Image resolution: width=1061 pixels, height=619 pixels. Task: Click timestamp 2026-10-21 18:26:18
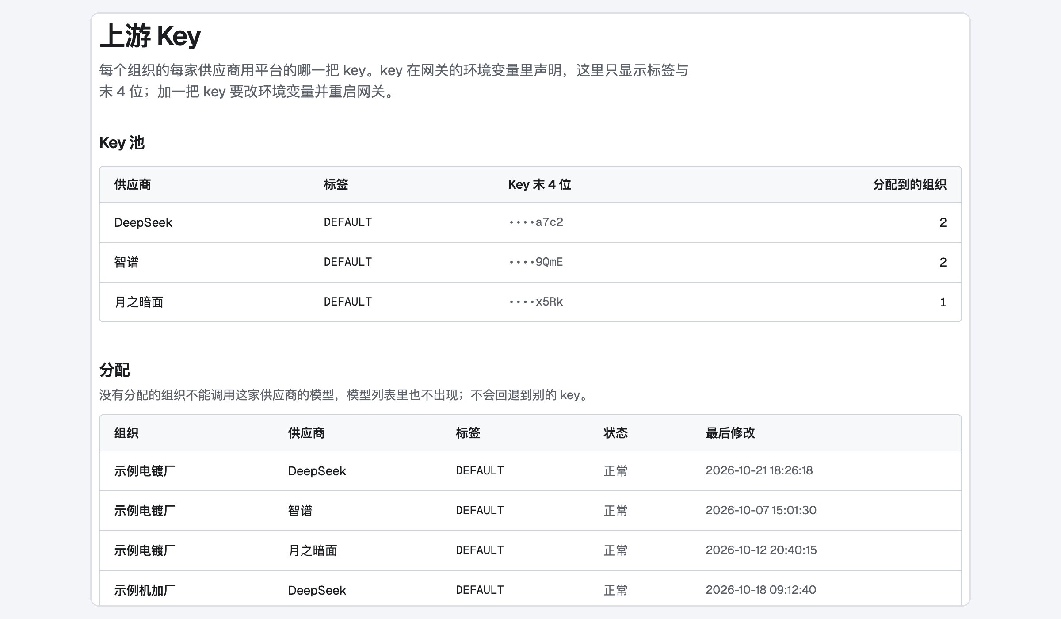(759, 470)
